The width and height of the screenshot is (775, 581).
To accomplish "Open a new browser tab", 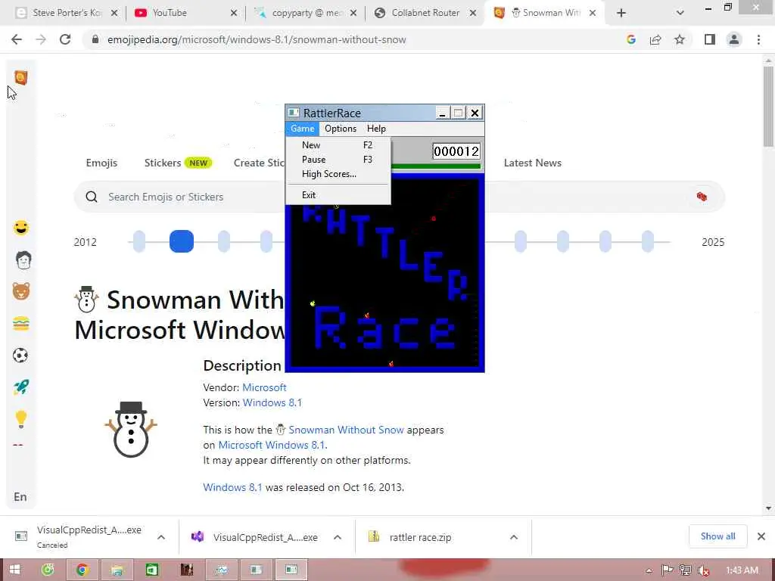I will (x=621, y=14).
